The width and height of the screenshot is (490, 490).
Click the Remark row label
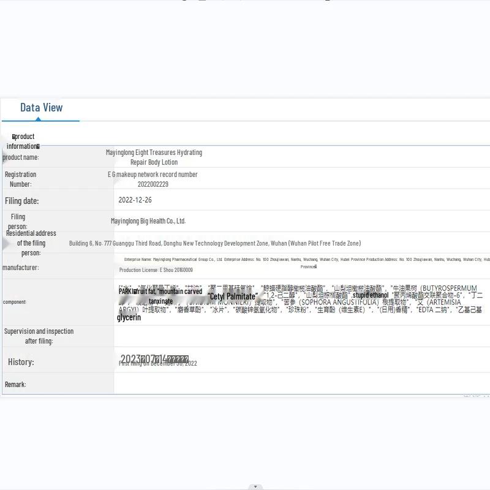pyautogui.click(x=16, y=385)
